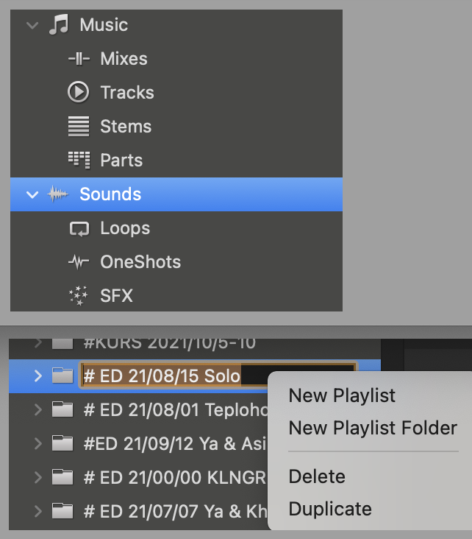Click the Sounds waveform icon
This screenshot has width=472, height=539.
58,194
